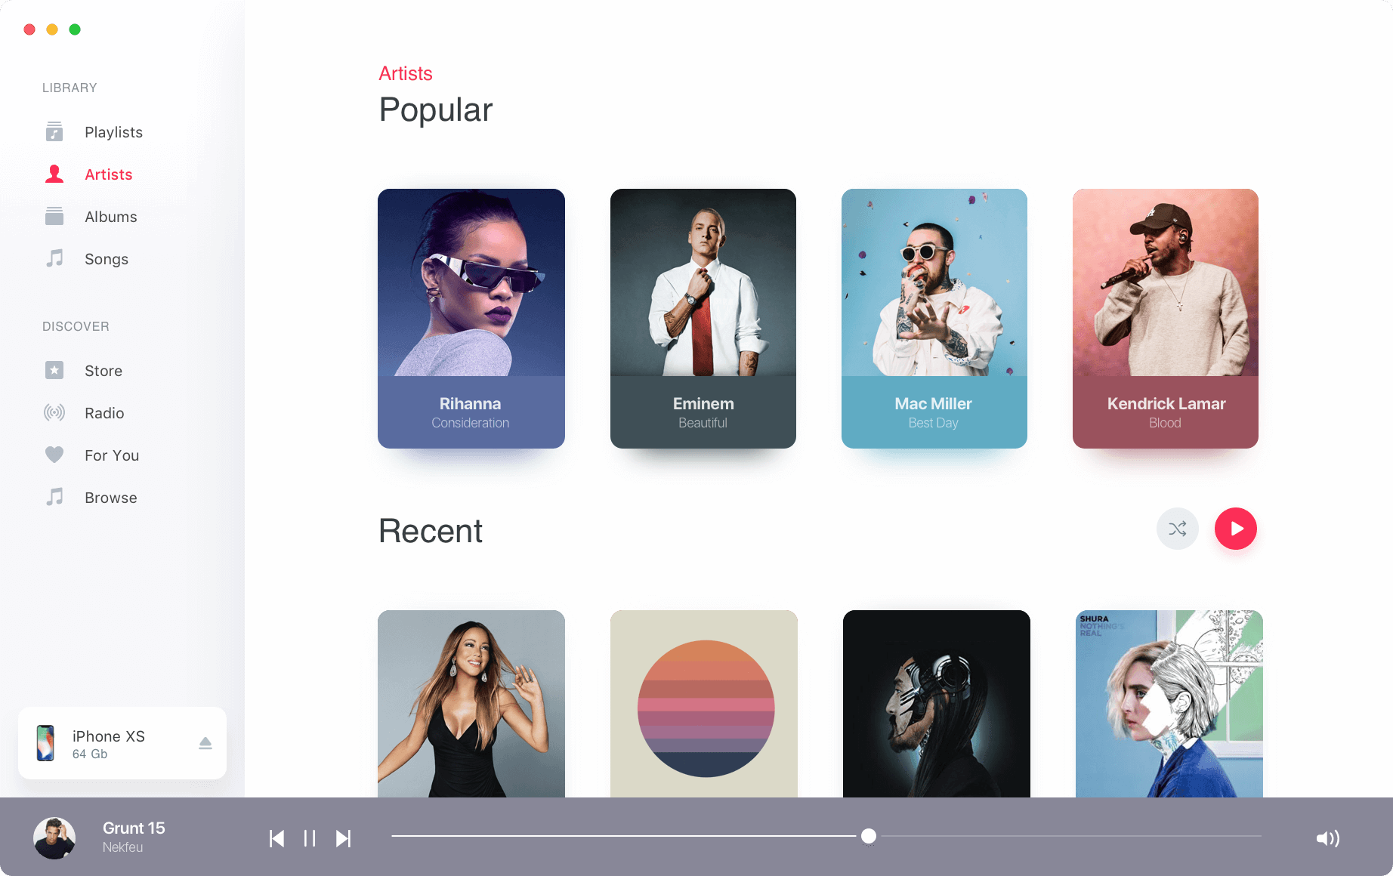Click the Artists breadcrumb heading
The width and height of the screenshot is (1393, 876).
(406, 73)
